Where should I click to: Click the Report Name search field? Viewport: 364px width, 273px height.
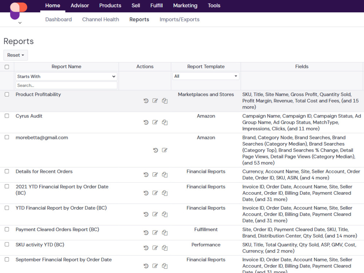click(66, 86)
